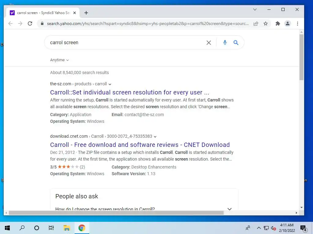The image size is (313, 234).
Task: Click the contact@the-sz.com email text
Action: [x=144, y=115]
